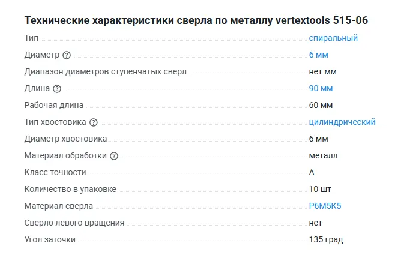The height and width of the screenshot is (261, 404).
Task: Select the нет мм value
Action: tap(322, 71)
